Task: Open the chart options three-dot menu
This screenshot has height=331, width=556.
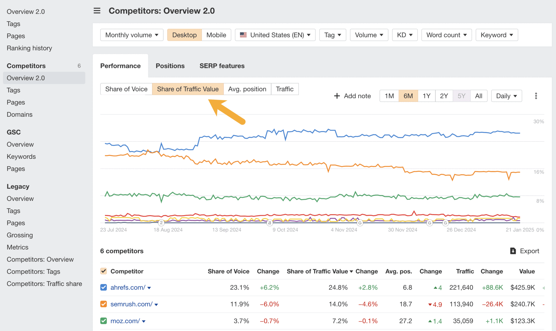Action: coord(536,96)
